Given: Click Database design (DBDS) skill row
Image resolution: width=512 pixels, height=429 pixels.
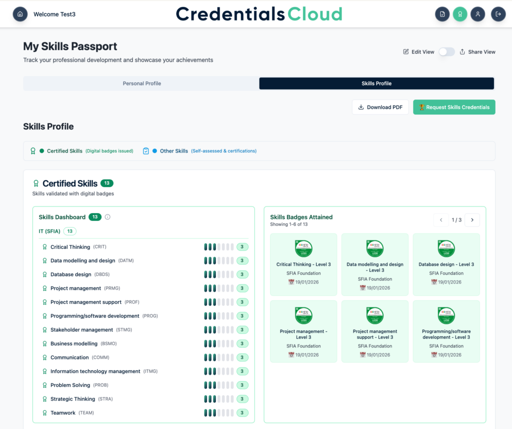Looking at the screenshot, I should pyautogui.click(x=143, y=274).
